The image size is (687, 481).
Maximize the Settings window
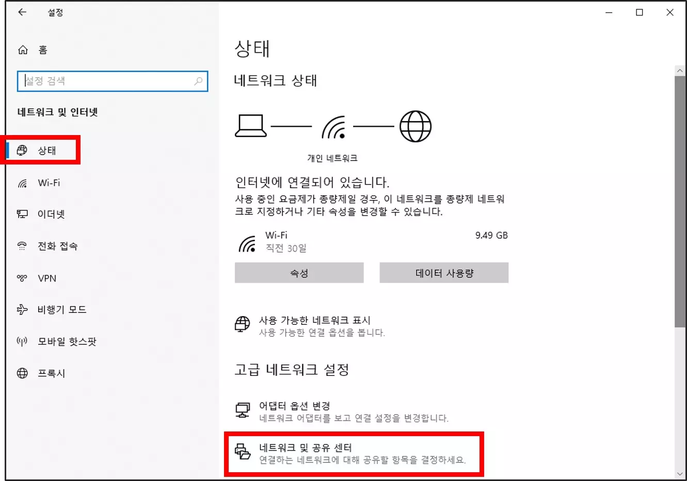coord(640,12)
